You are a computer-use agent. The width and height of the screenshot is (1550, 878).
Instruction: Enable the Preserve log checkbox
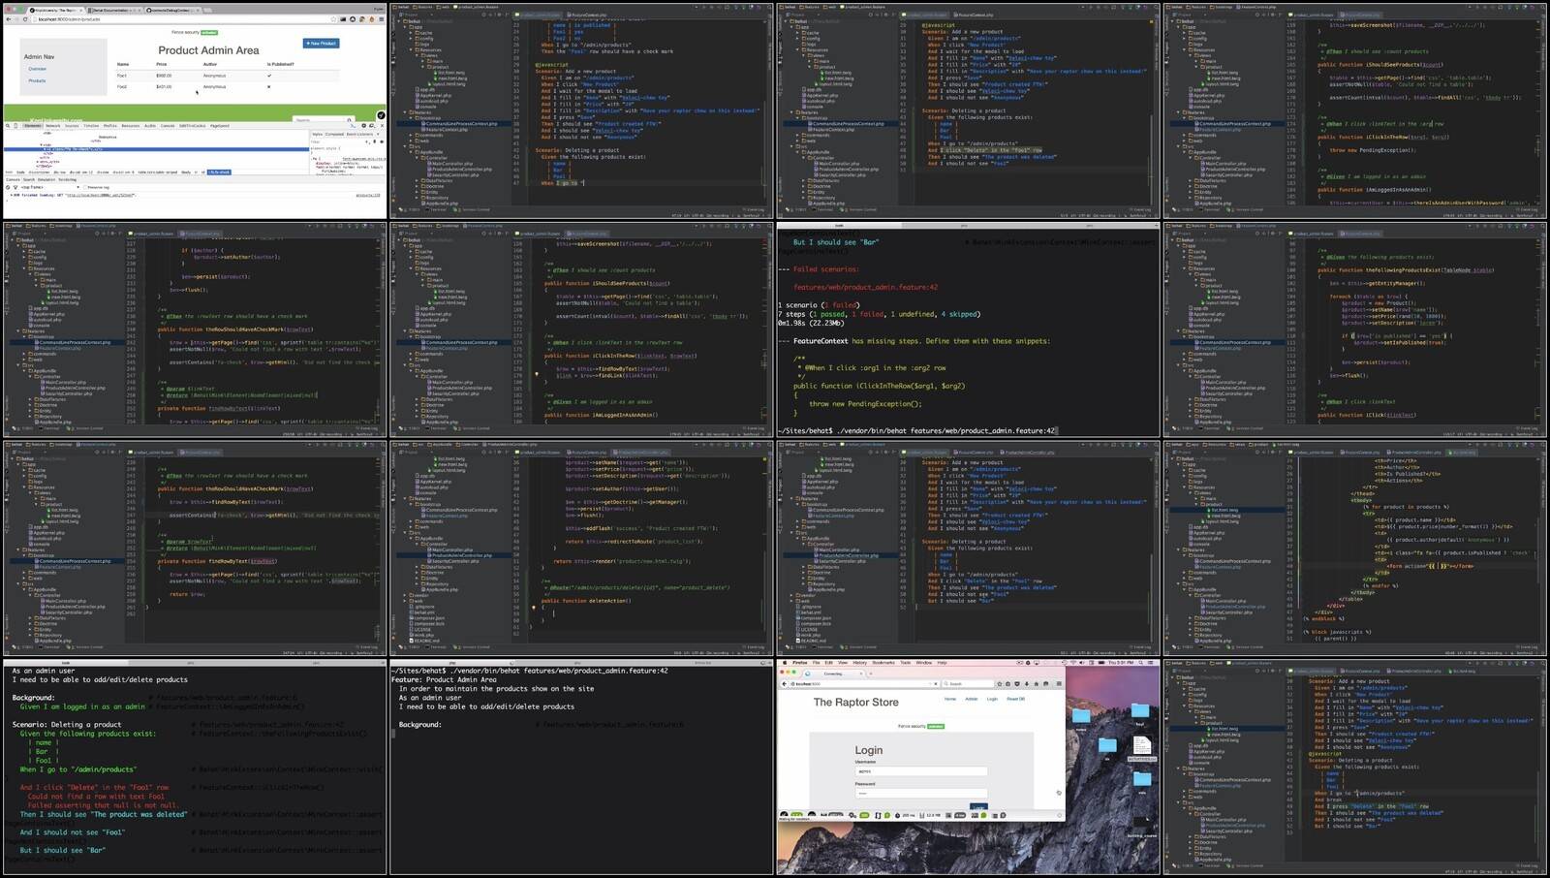(x=85, y=187)
